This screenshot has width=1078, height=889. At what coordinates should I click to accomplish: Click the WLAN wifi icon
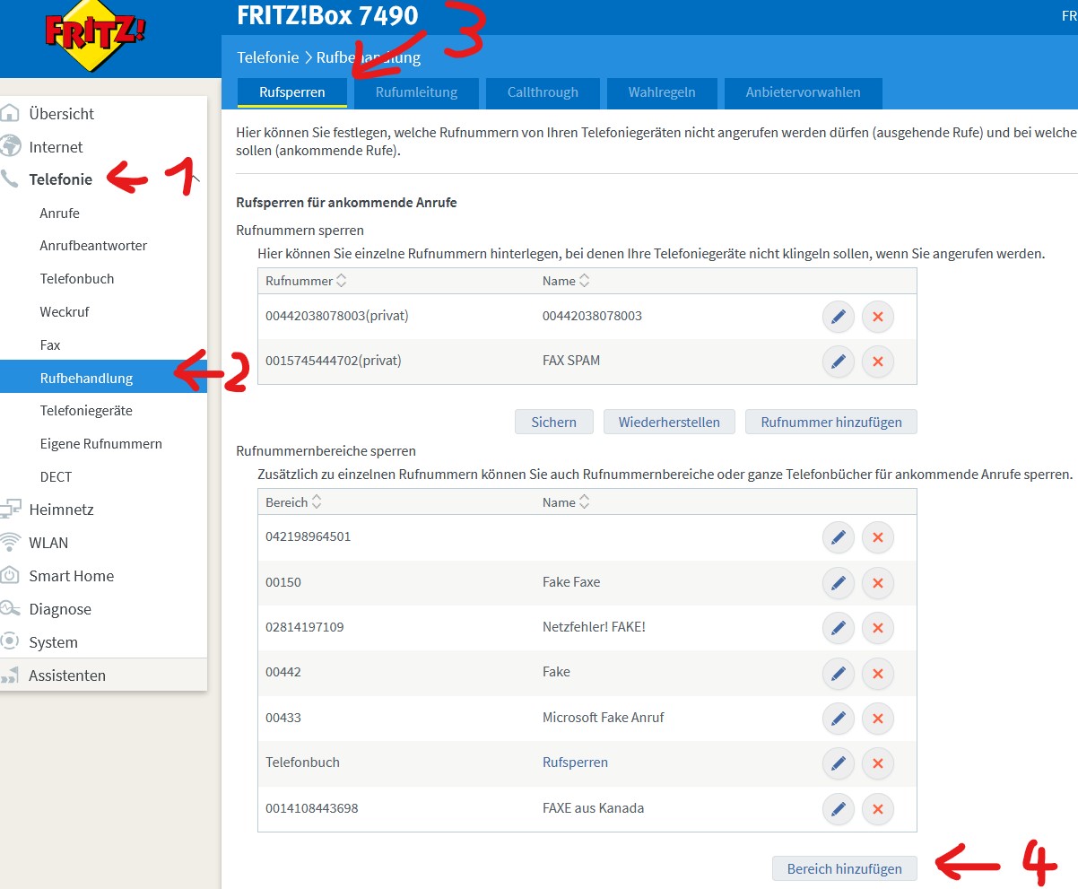(10, 543)
